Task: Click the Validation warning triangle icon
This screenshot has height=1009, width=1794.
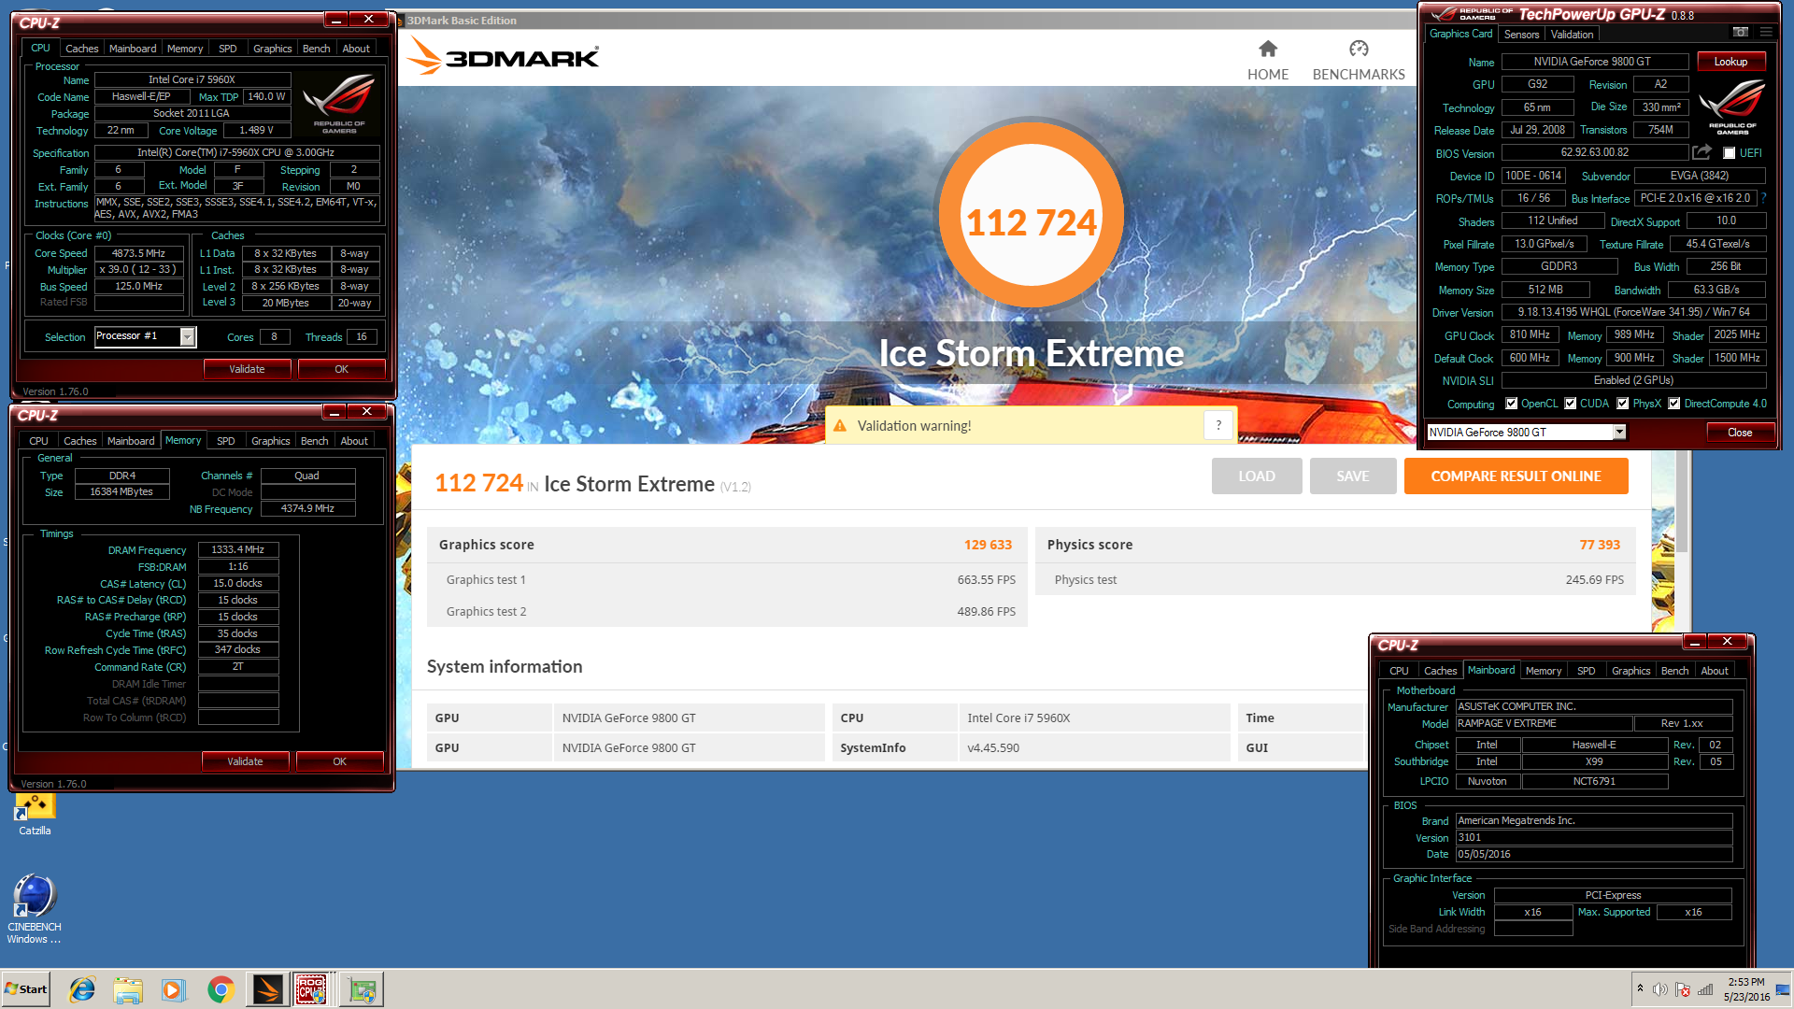Action: point(840,426)
